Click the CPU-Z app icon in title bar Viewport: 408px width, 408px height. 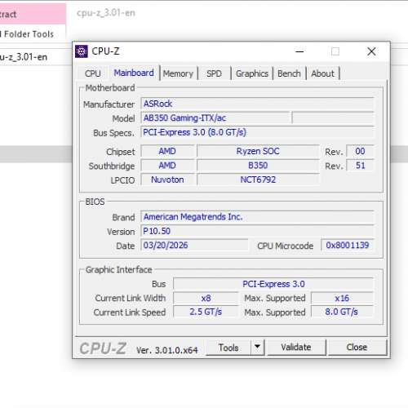tap(82, 51)
